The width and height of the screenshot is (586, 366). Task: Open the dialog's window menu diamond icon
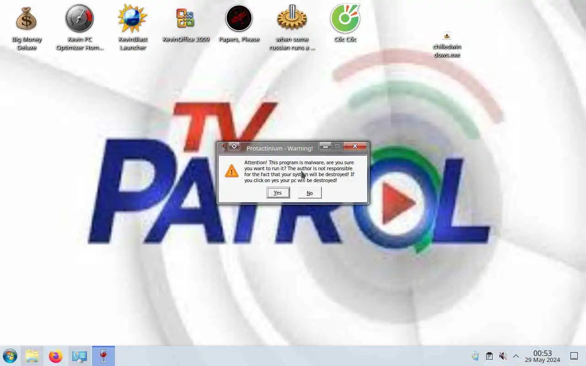[x=234, y=146]
